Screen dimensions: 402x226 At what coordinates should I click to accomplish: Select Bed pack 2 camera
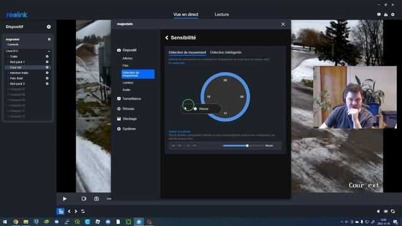(17, 83)
